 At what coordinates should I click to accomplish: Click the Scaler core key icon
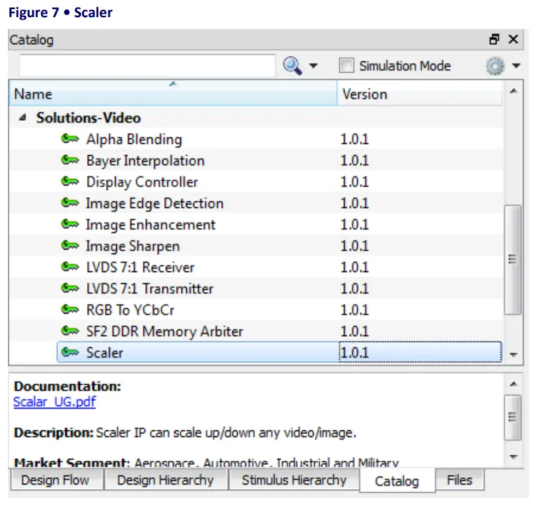[71, 353]
